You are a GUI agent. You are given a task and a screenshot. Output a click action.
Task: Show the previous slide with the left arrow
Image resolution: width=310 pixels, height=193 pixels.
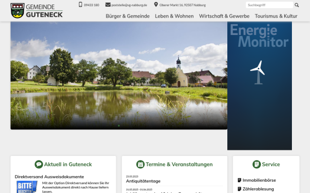pyautogui.click(x=14, y=76)
